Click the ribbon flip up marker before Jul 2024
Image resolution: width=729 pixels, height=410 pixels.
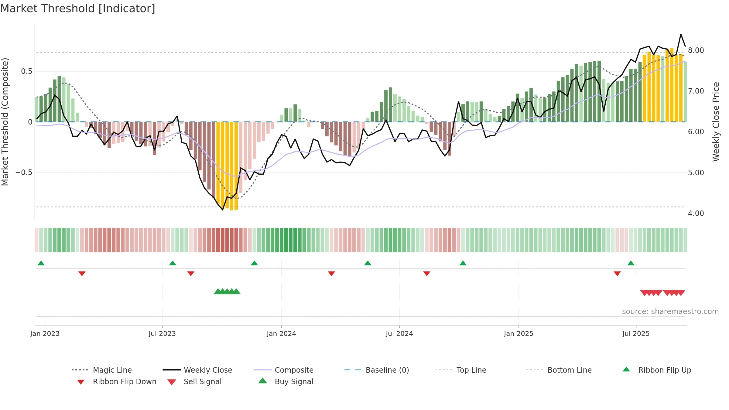[x=368, y=263]
